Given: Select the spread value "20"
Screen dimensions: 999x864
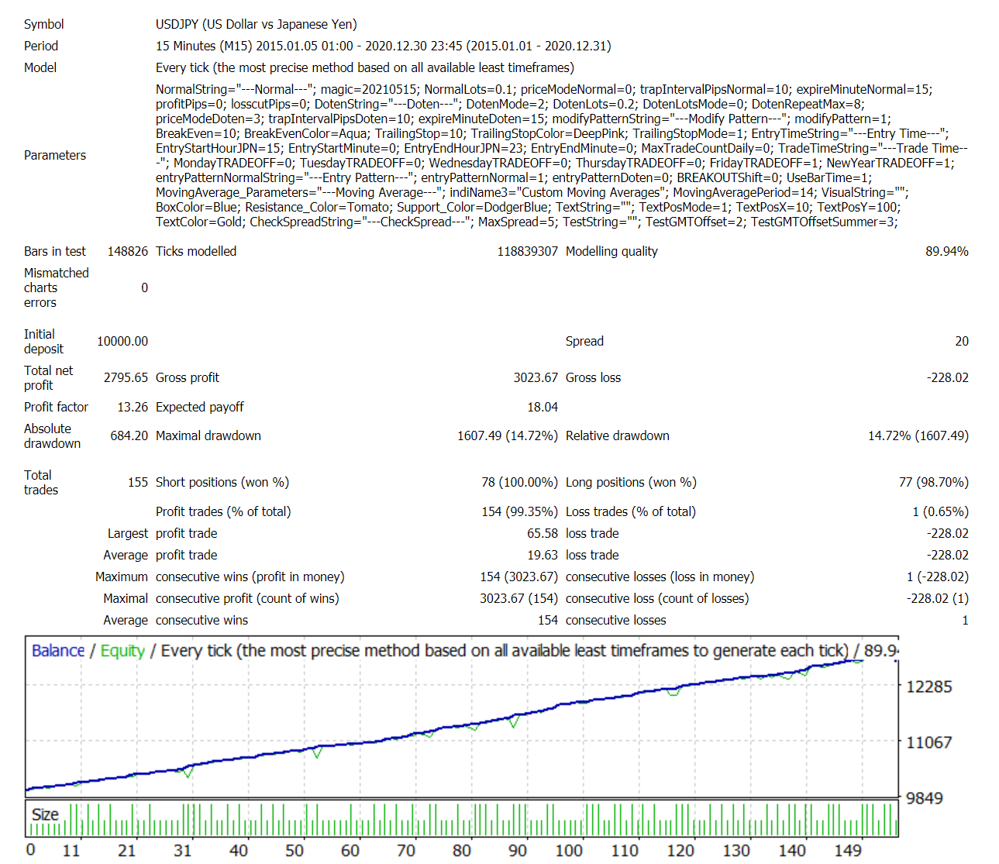Looking at the screenshot, I should [962, 342].
